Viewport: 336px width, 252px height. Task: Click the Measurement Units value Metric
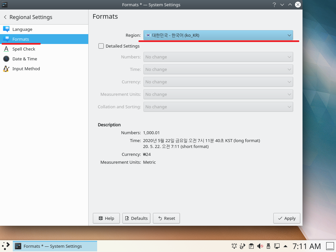coord(149,162)
